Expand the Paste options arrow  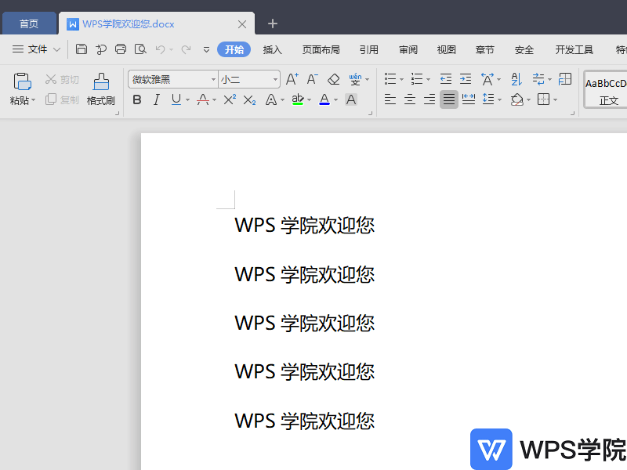tap(33, 100)
